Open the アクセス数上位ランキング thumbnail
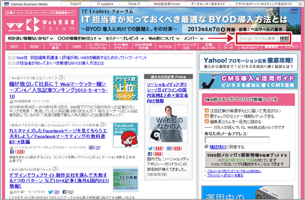The width and height of the screenshot is (305, 200). pos(126,88)
